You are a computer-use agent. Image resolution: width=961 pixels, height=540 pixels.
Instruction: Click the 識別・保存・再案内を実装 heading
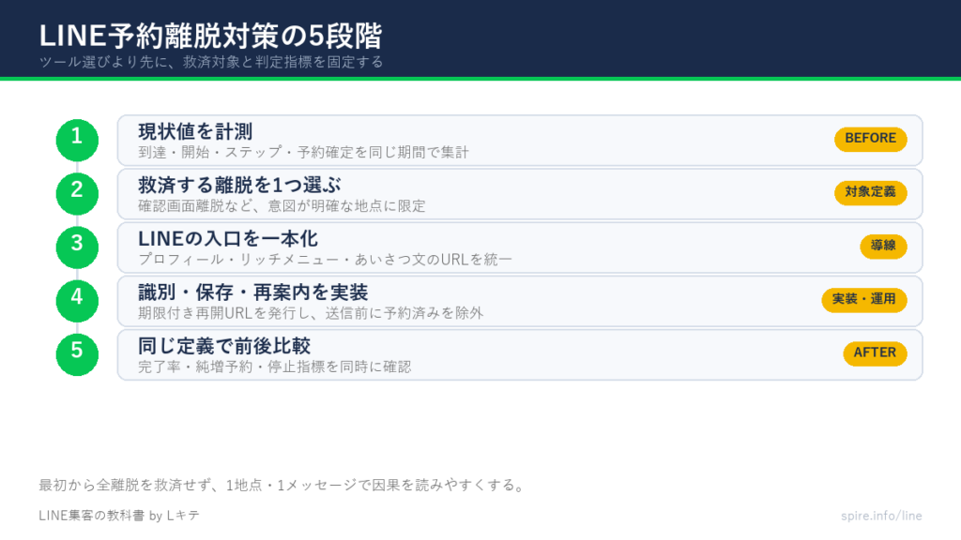pos(253,292)
